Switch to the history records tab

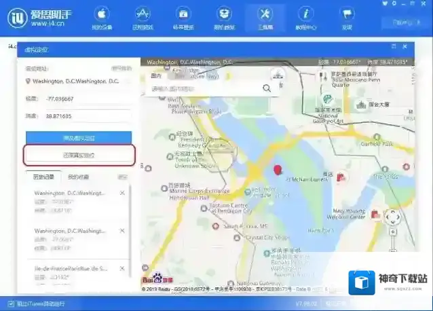(44, 177)
